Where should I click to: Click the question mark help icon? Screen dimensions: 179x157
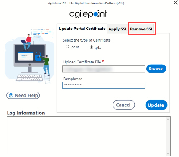11,95
